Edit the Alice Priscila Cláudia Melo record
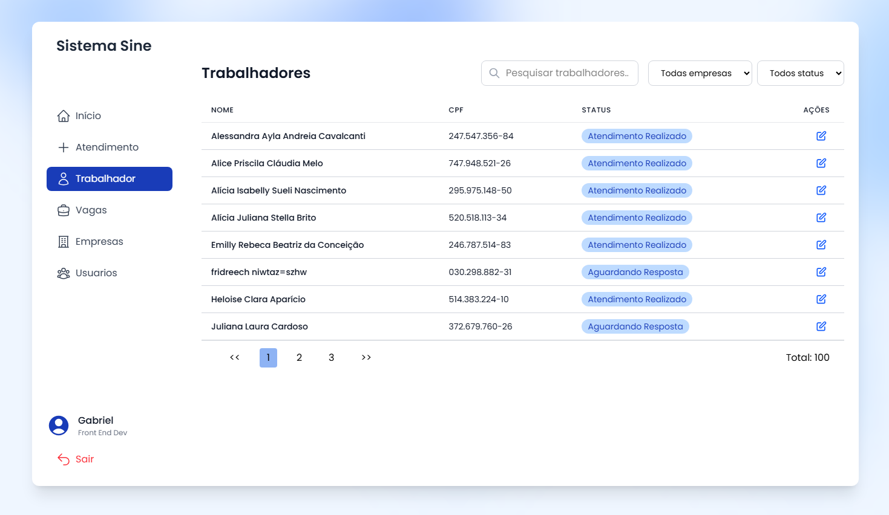The height and width of the screenshot is (515, 889). click(821, 163)
